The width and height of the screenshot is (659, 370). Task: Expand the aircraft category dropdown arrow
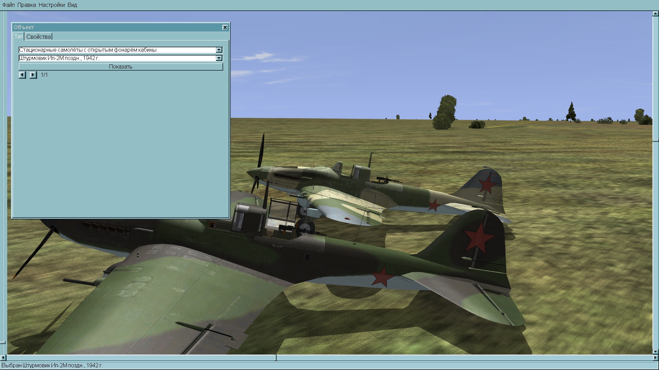coord(219,50)
